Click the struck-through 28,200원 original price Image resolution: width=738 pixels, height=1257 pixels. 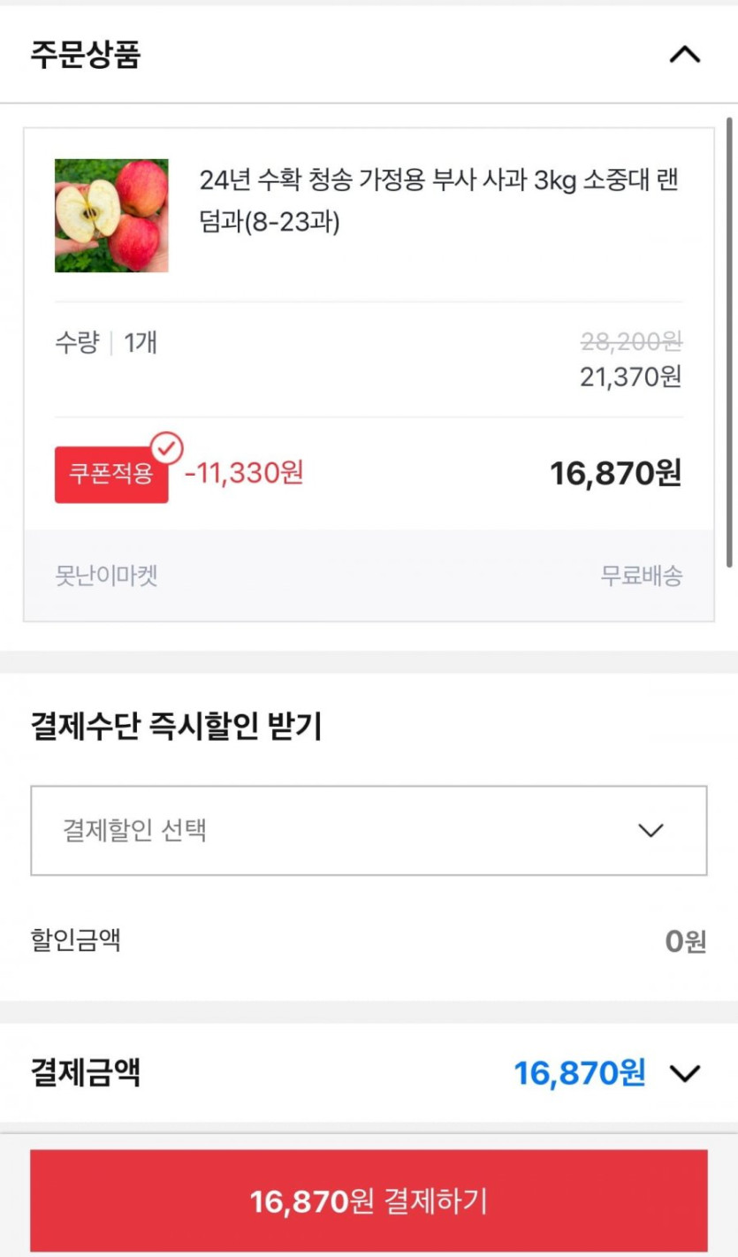coord(631,341)
